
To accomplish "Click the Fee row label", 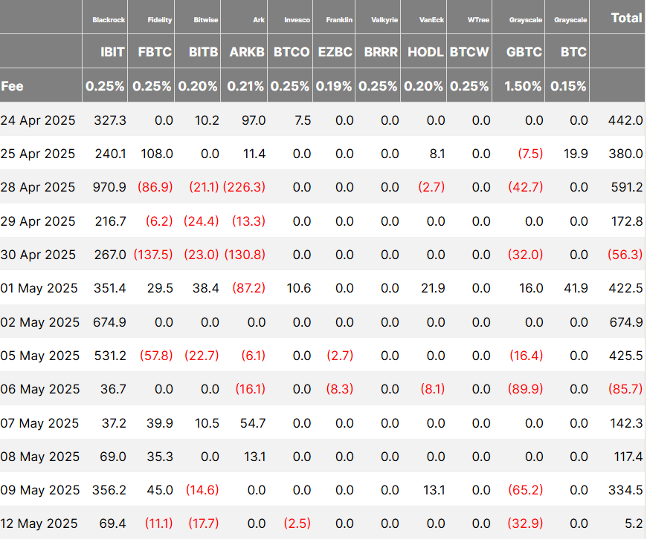I will (x=12, y=86).
